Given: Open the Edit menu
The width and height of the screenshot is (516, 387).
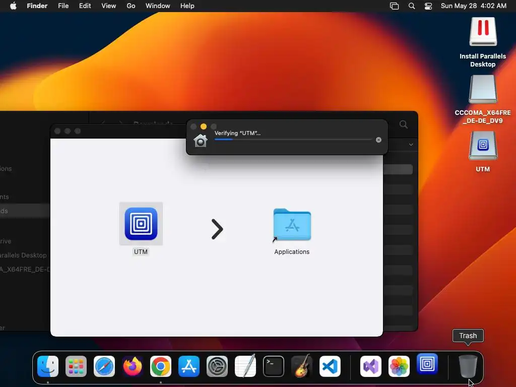Looking at the screenshot, I should point(85,6).
